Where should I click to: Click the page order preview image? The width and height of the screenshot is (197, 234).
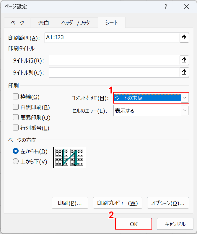[x=69, y=157]
